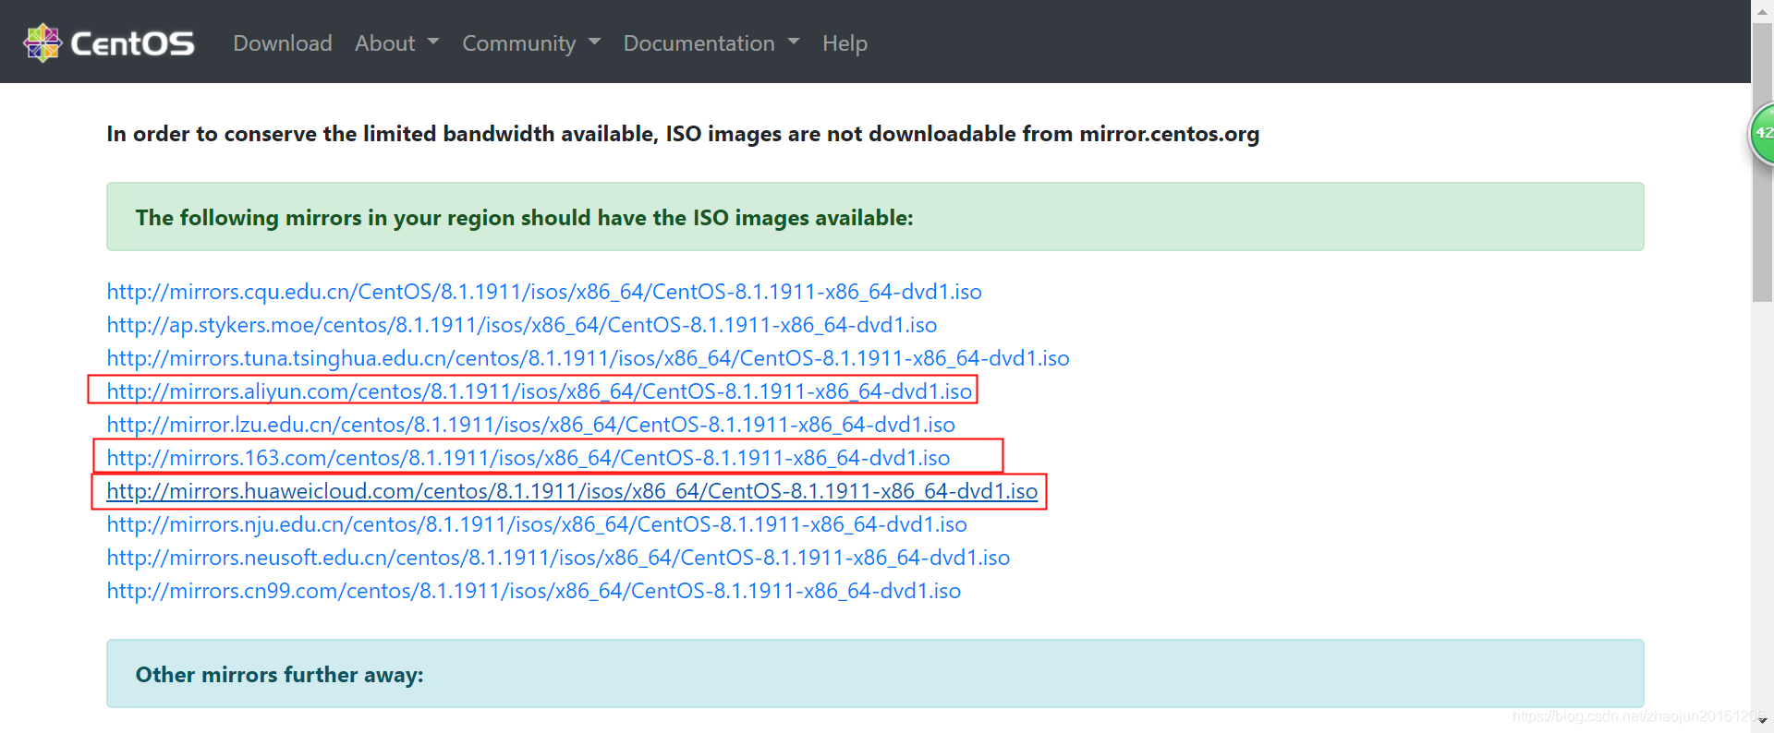Click the CentOS brand name text
The image size is (1774, 733).
coord(132,43)
